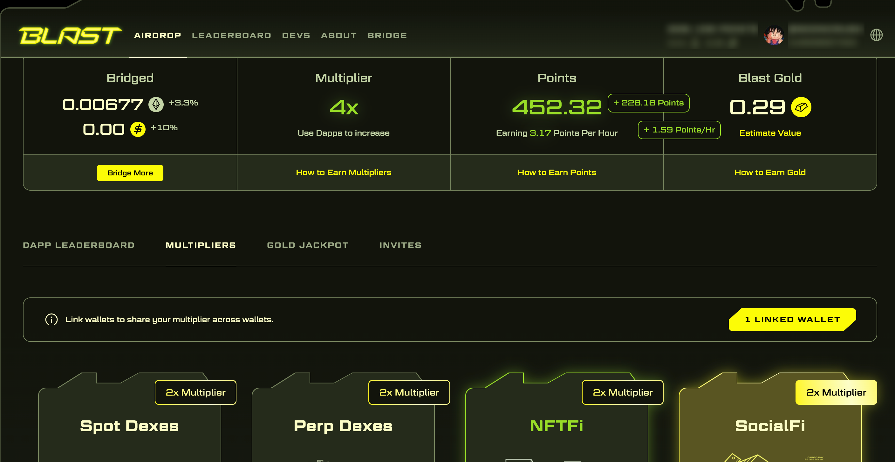This screenshot has width=895, height=462.
Task: Click the Estimate Value link
Action: point(770,133)
